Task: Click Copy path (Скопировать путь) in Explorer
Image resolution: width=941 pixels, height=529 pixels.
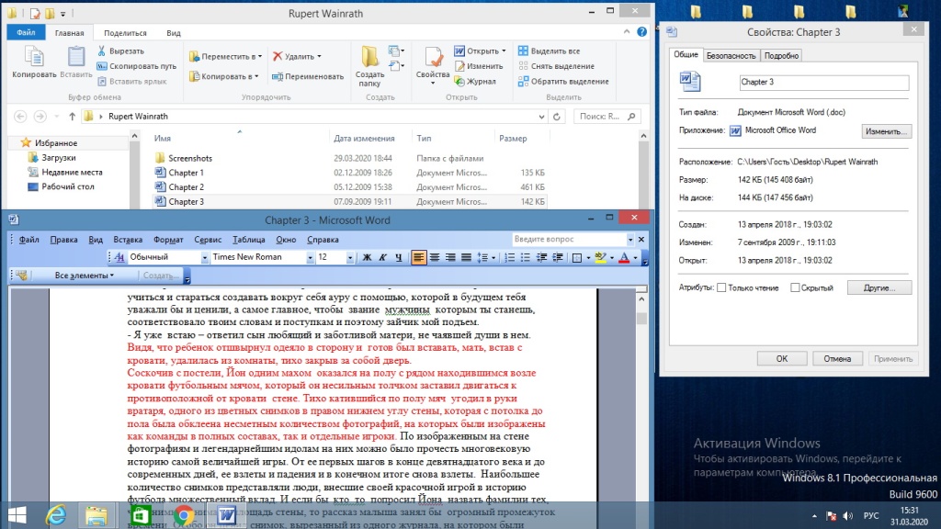Action: coord(136,66)
